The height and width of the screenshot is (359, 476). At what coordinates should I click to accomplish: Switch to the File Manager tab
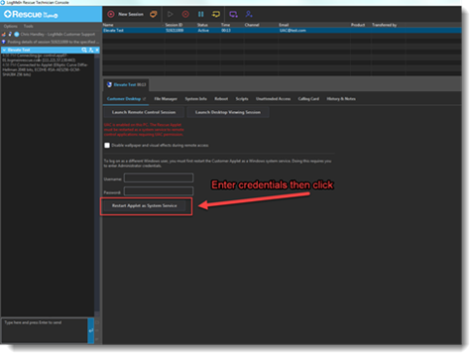pos(166,99)
